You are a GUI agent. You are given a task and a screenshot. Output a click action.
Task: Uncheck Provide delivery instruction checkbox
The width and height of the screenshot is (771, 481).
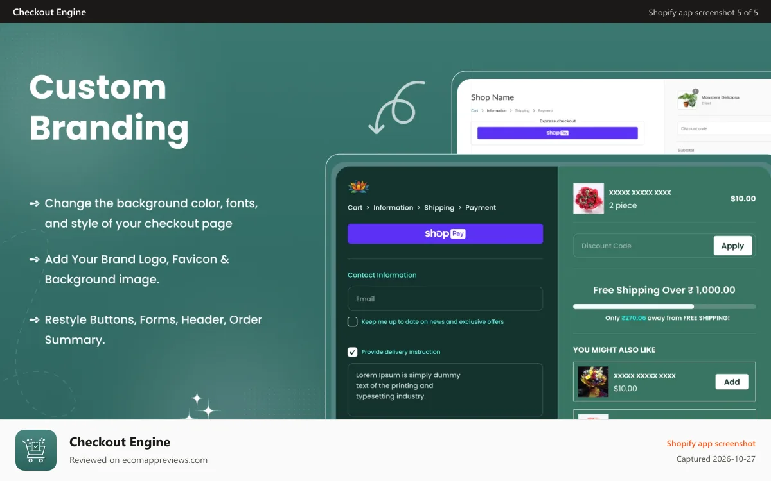coord(353,352)
